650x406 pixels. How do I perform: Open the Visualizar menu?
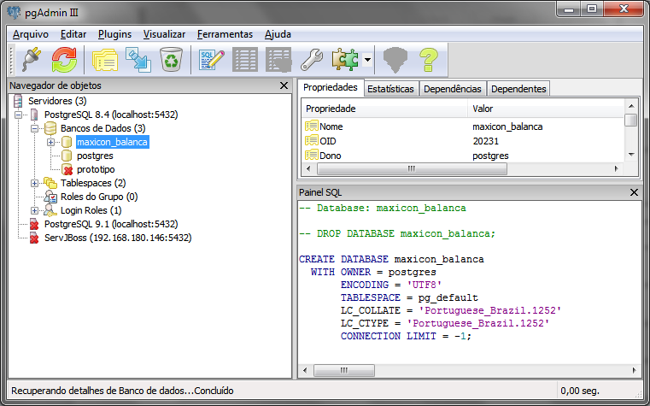click(164, 34)
